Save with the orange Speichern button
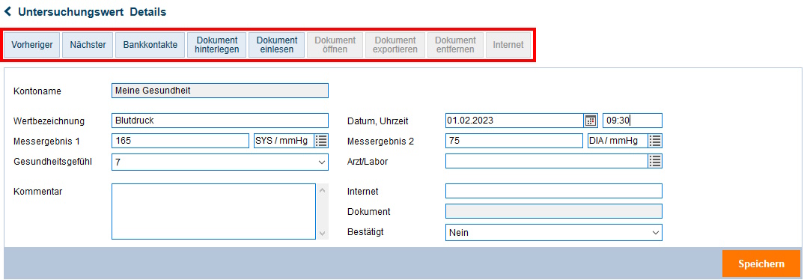The width and height of the screenshot is (804, 280). pyautogui.click(x=761, y=264)
